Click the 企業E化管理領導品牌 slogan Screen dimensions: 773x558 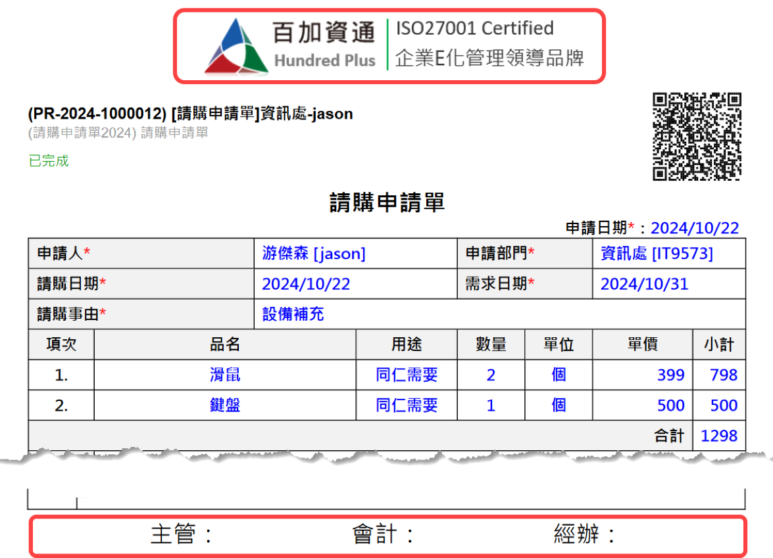489,58
